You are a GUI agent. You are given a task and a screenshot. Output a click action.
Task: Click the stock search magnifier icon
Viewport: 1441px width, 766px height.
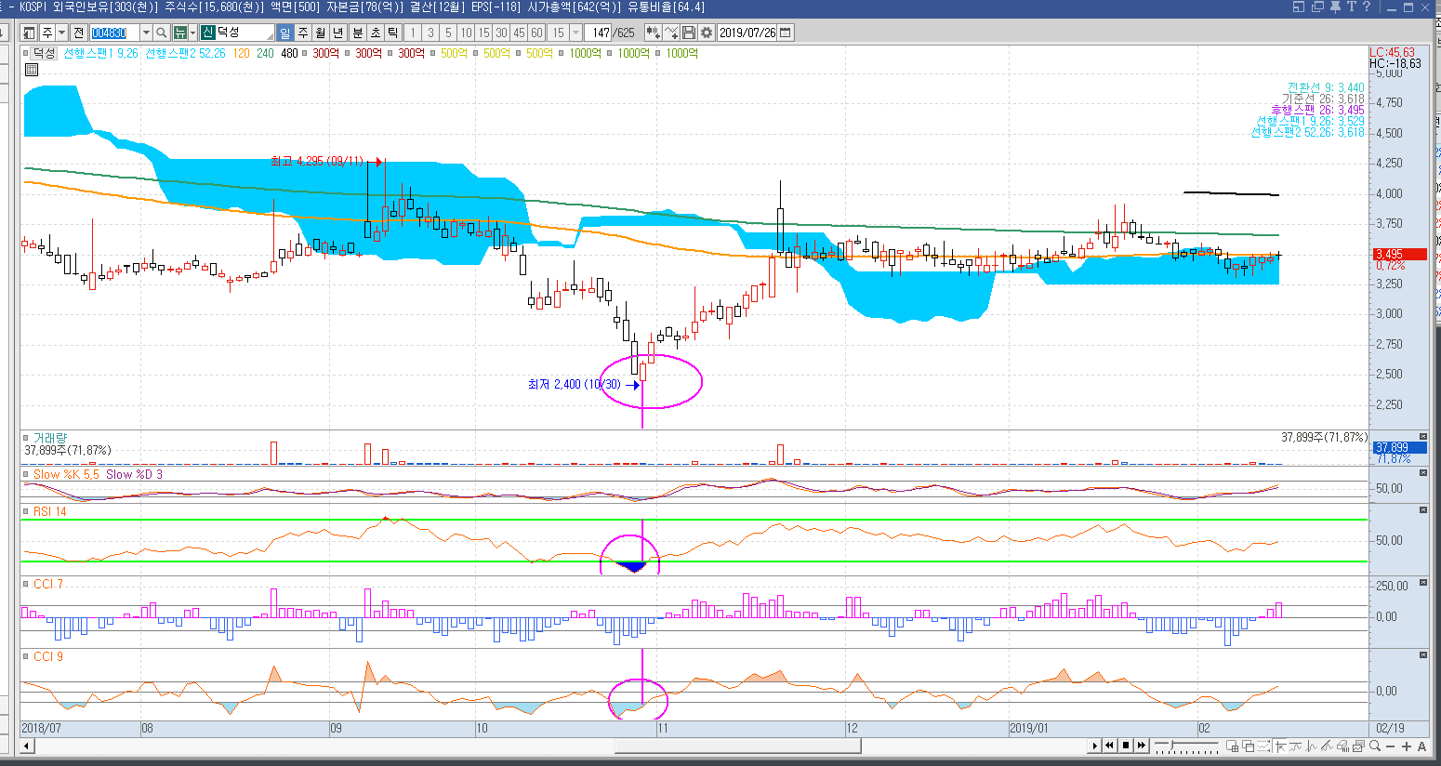pyautogui.click(x=162, y=33)
